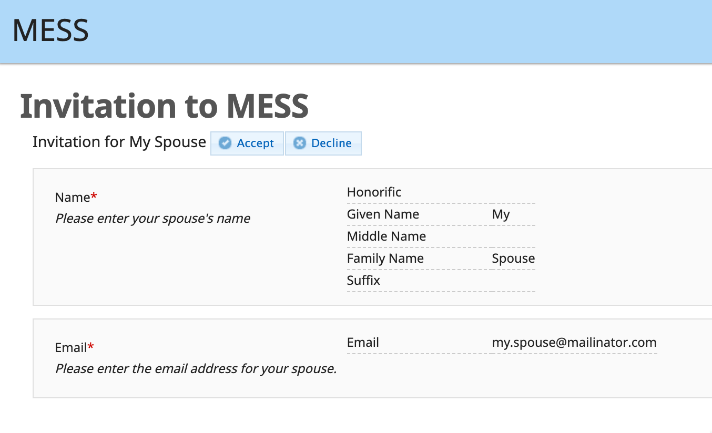Click the my.spouse@mailinator.com email value

click(574, 343)
